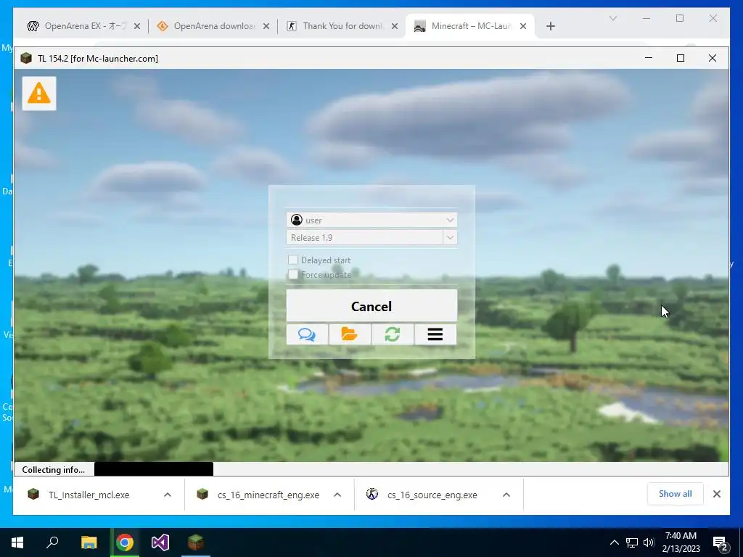Click the Release 1.9 version field
Viewport: 743px width, 557px height.
coord(365,237)
